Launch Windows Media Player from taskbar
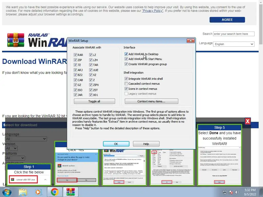 tap(38, 192)
